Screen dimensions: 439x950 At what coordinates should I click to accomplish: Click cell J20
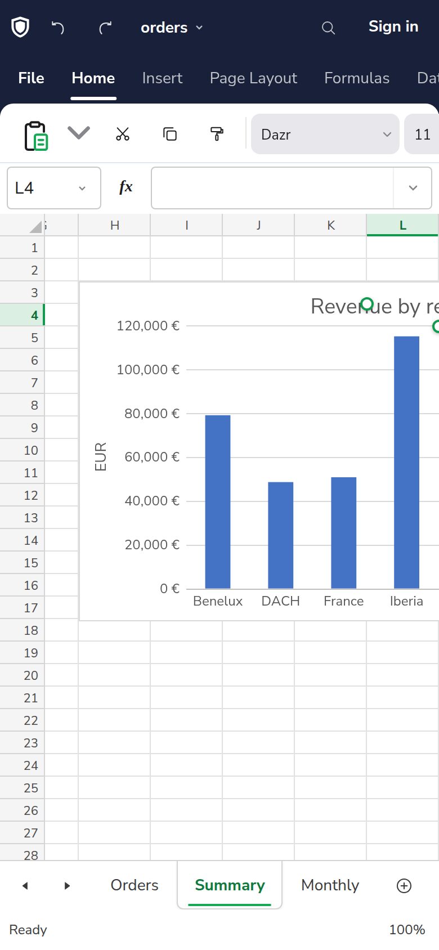[258, 675]
